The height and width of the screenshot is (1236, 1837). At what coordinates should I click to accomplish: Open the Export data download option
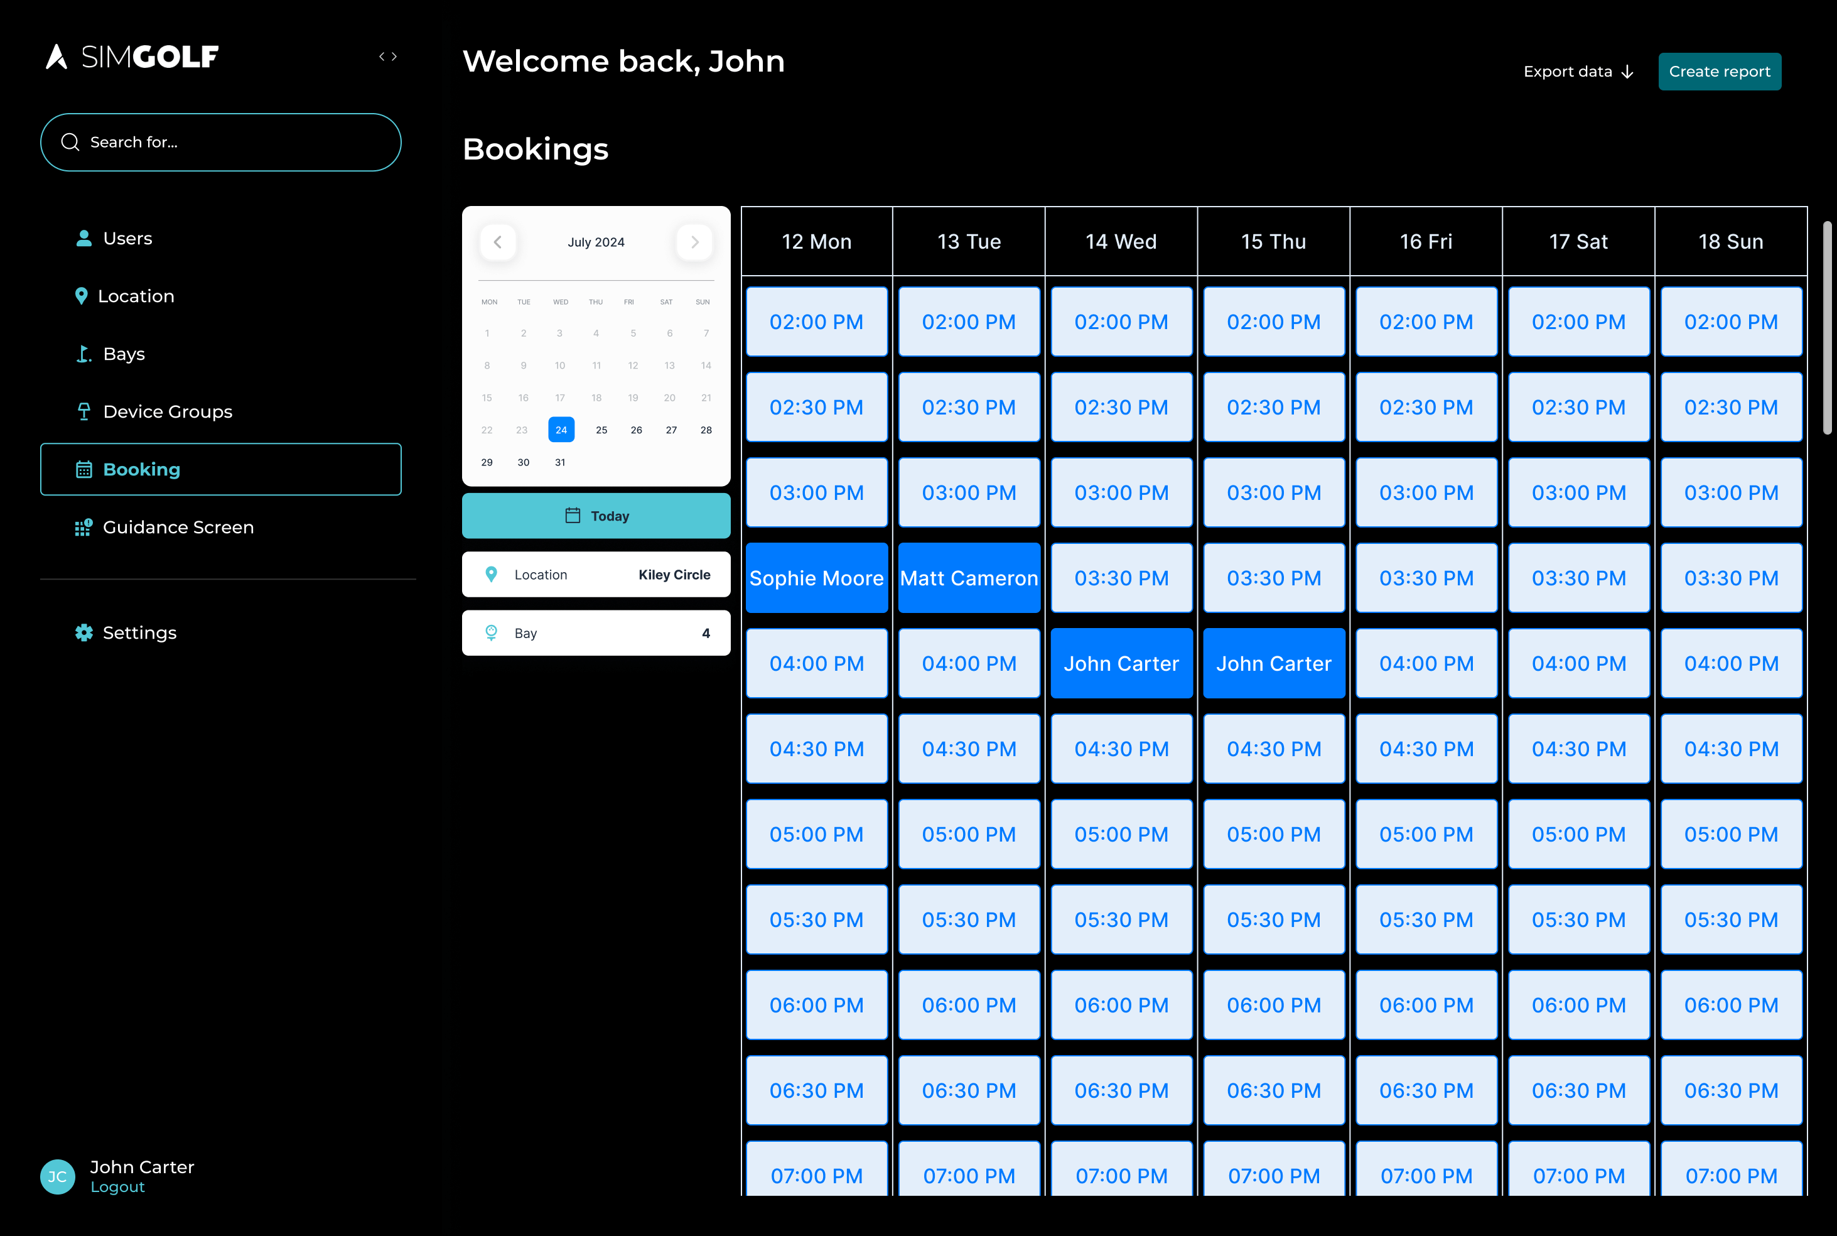[1578, 72]
